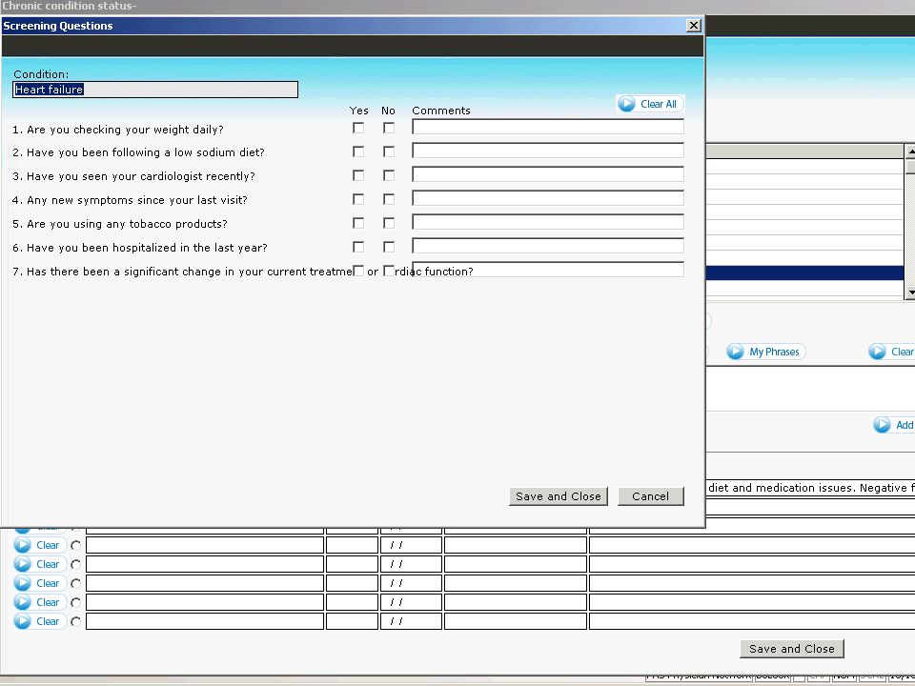
Task: Check No for seen cardiologist recently
Action: coord(389,175)
